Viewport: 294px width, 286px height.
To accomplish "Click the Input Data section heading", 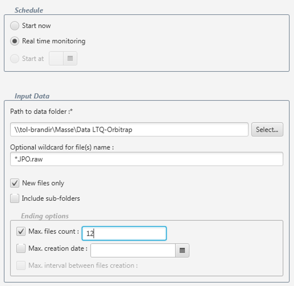I will pos(32,96).
